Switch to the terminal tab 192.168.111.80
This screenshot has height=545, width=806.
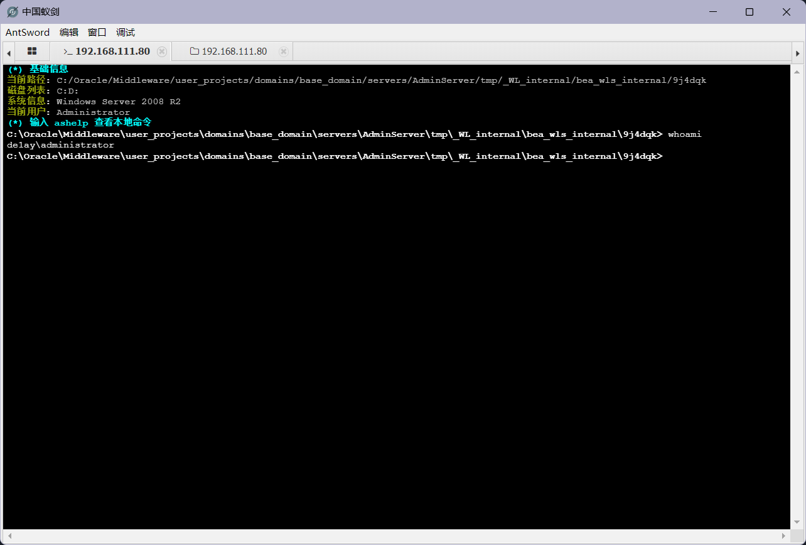[x=112, y=51]
